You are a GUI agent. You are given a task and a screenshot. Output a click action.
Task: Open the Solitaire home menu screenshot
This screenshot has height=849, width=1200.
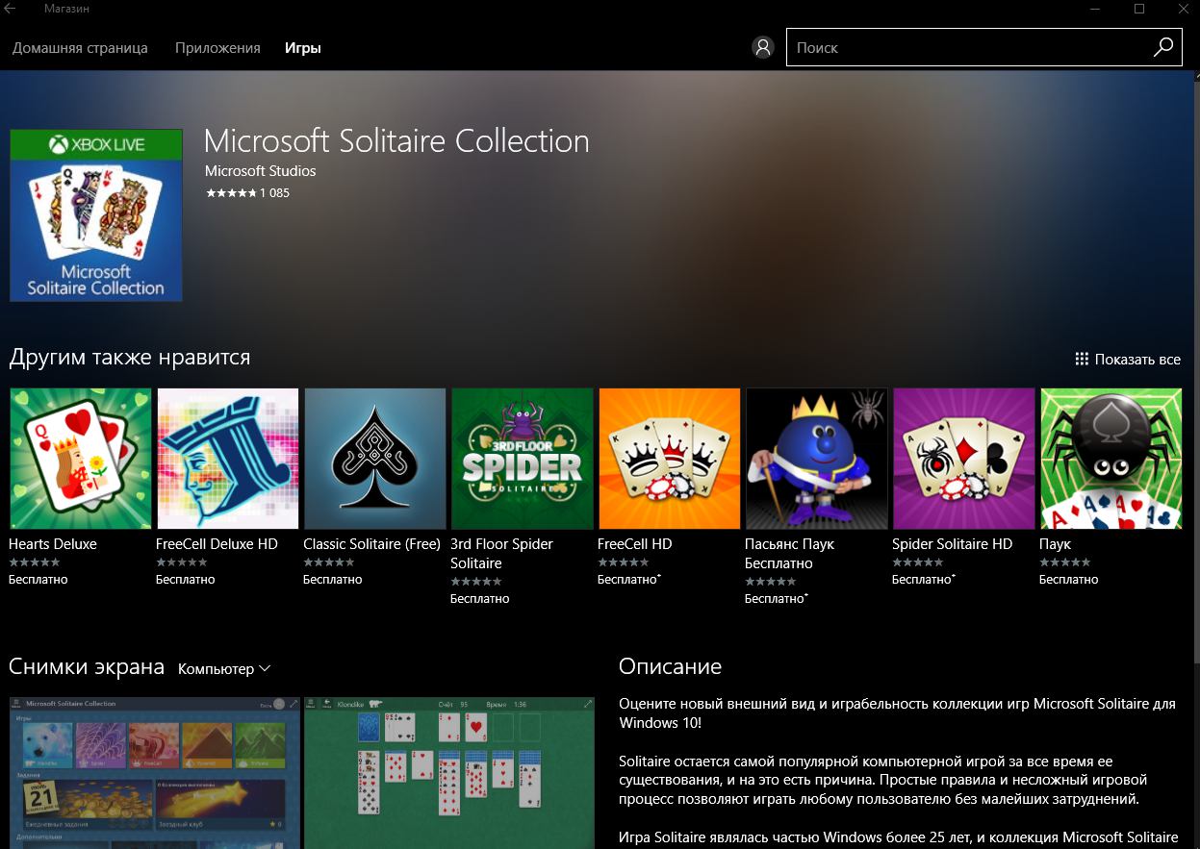[155, 773]
